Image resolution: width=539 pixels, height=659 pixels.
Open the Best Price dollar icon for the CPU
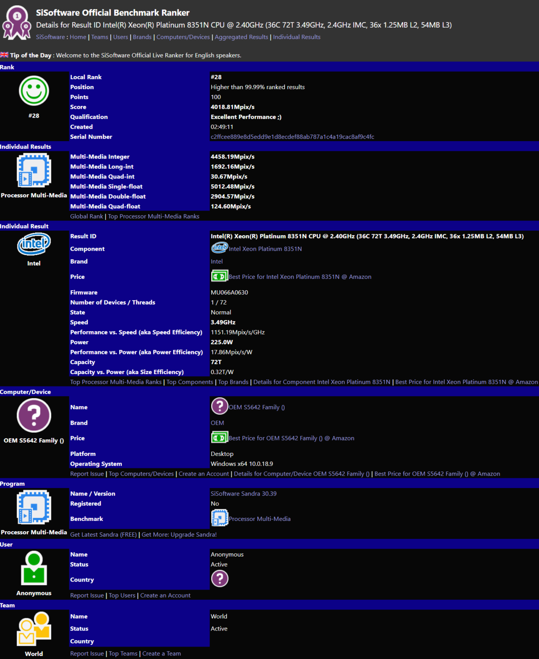point(219,276)
